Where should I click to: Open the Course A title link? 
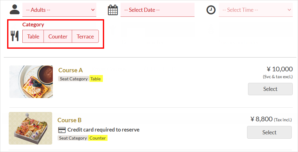pos(71,70)
